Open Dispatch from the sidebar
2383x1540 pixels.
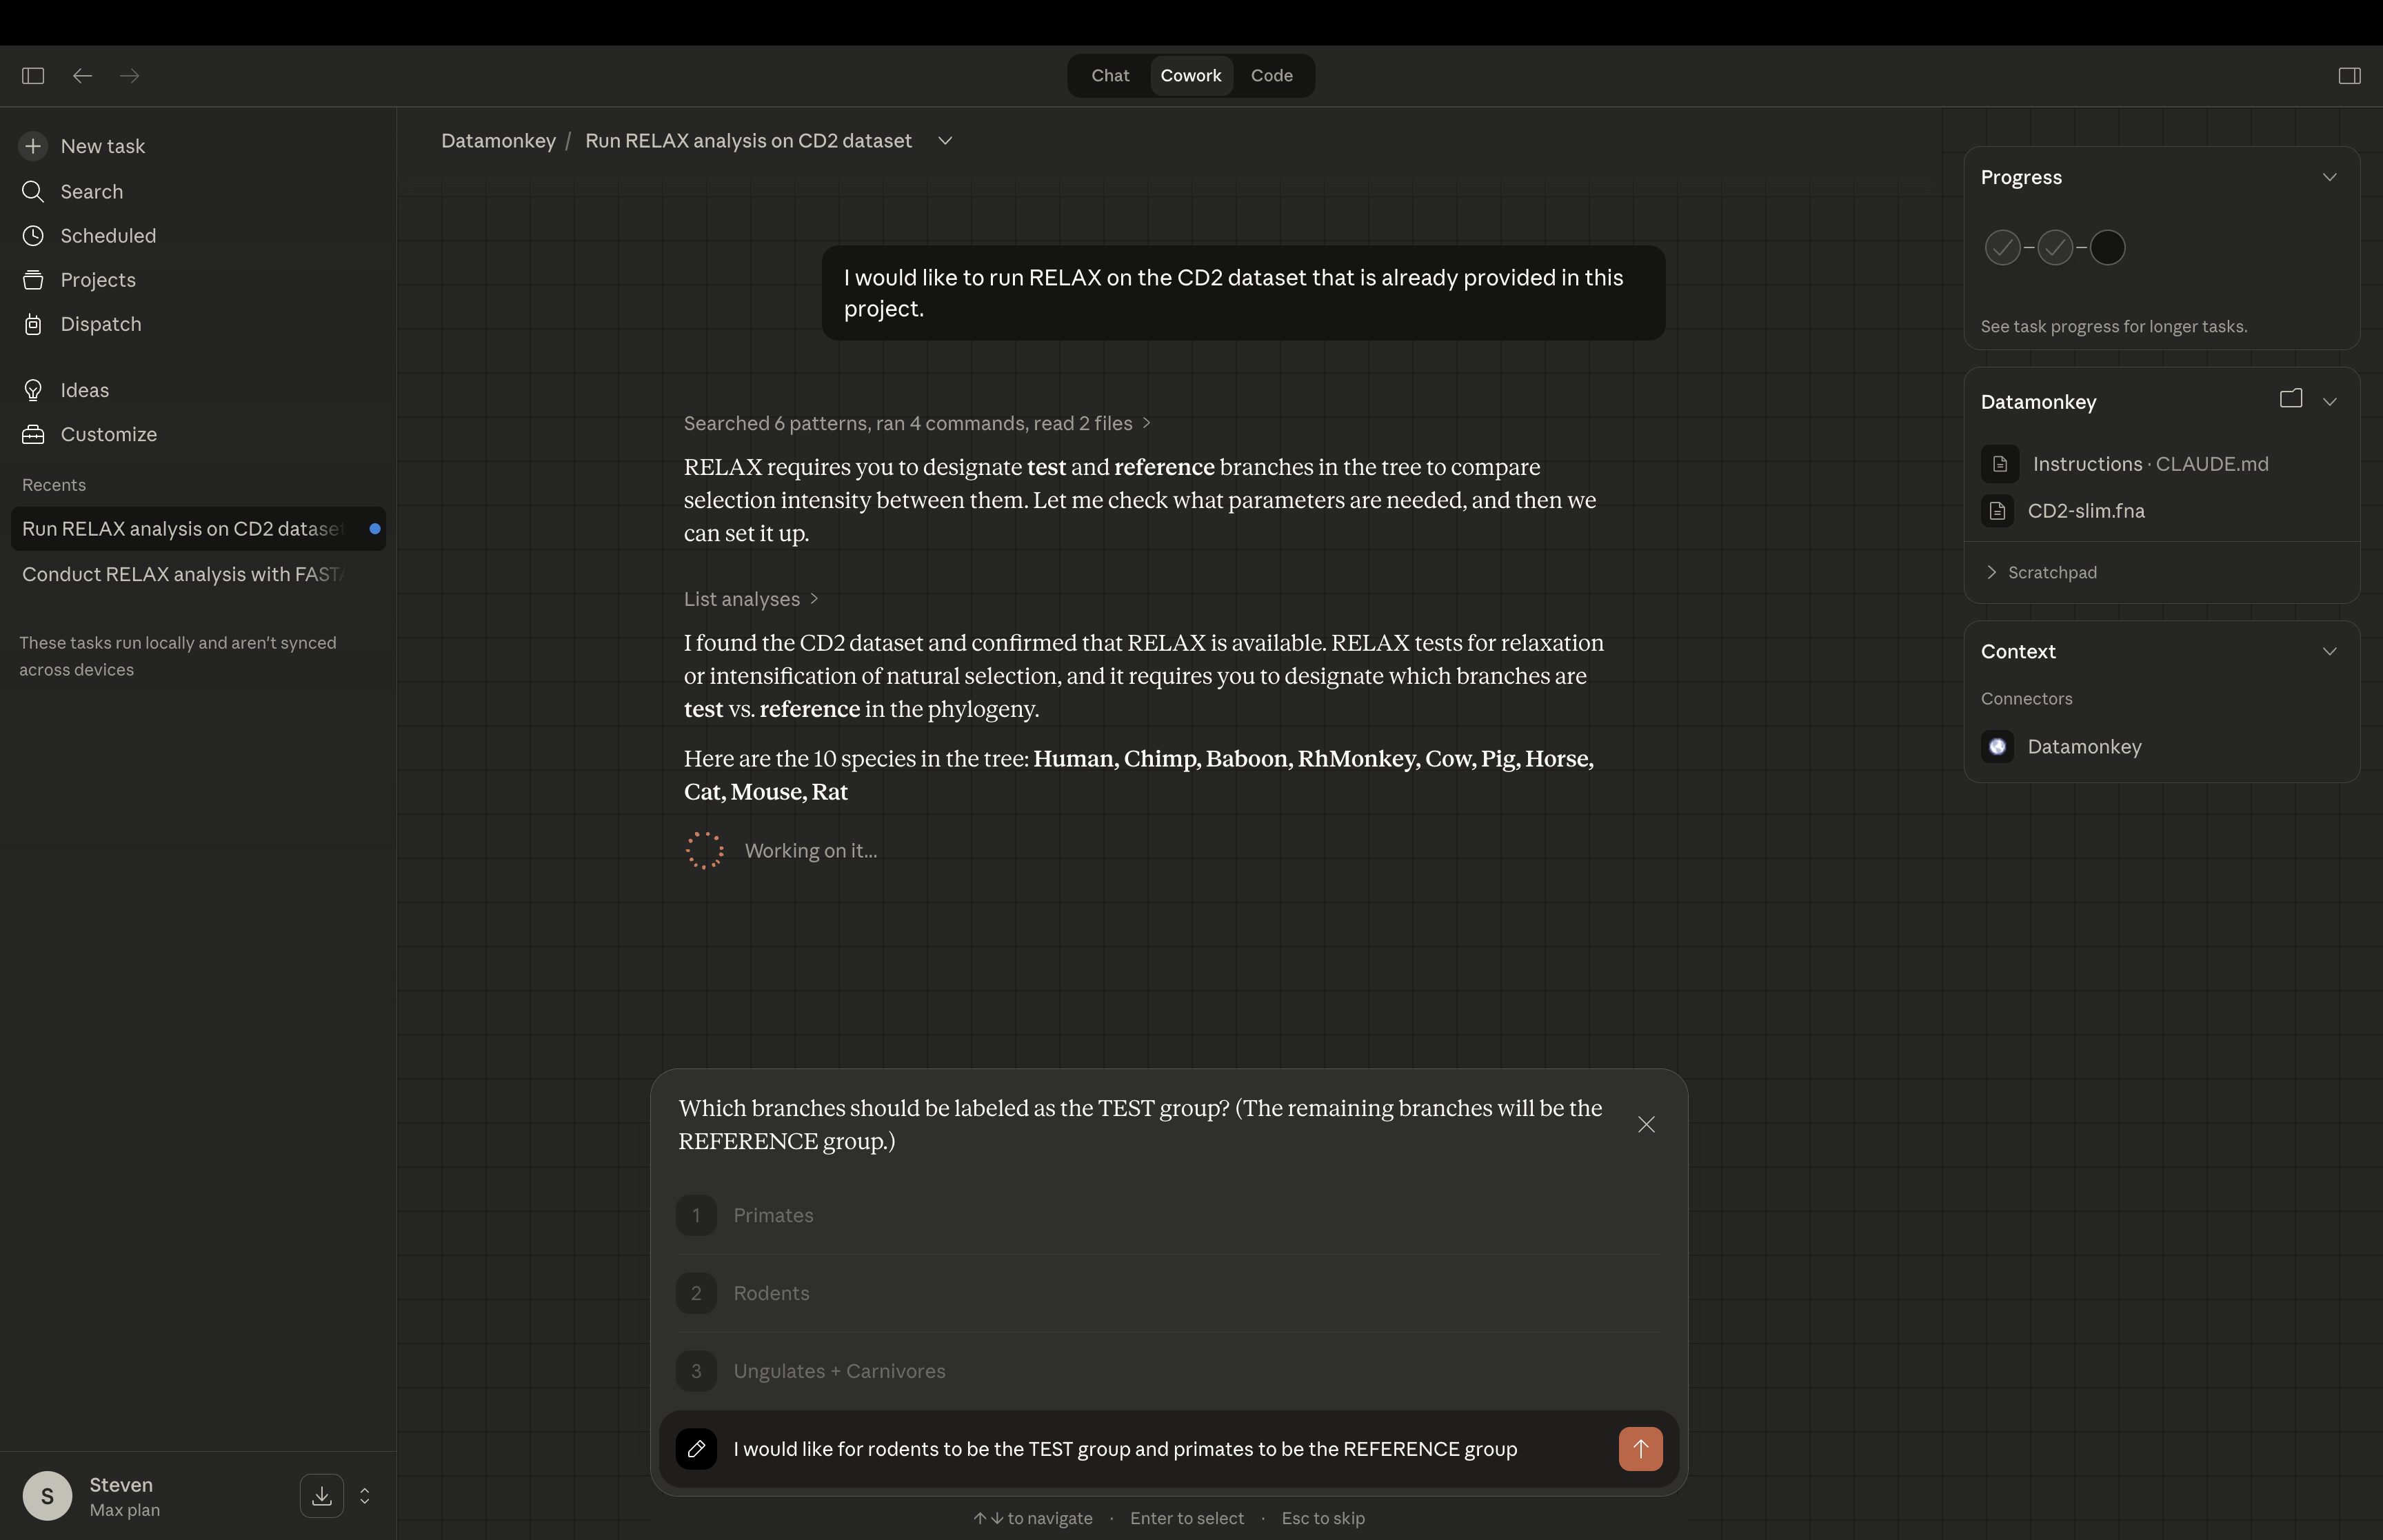click(100, 324)
